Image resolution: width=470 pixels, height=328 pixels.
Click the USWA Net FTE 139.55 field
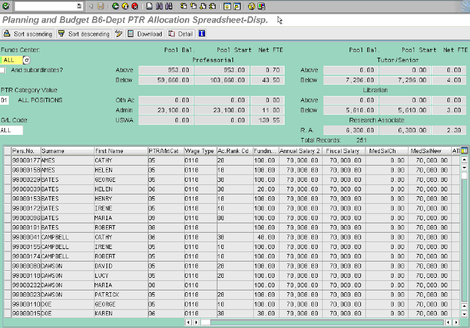(268, 120)
